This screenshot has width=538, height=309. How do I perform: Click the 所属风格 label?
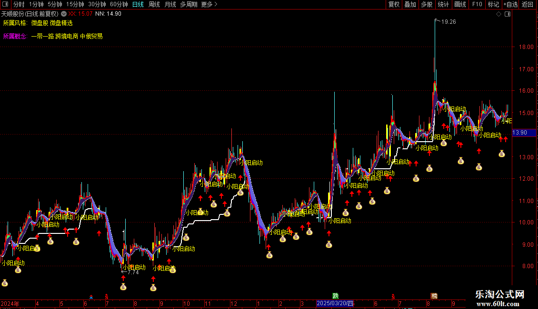(x=15, y=23)
